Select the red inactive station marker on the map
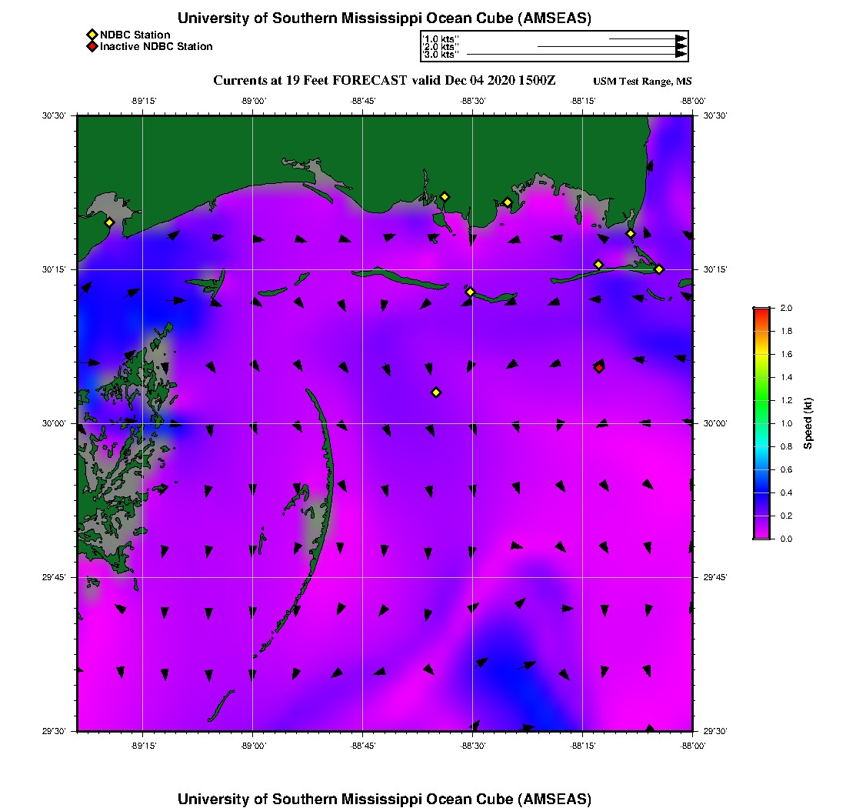The width and height of the screenshot is (846, 808). 598,368
